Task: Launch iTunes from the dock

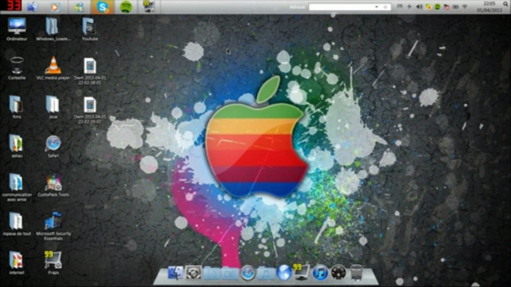Action: [x=320, y=273]
